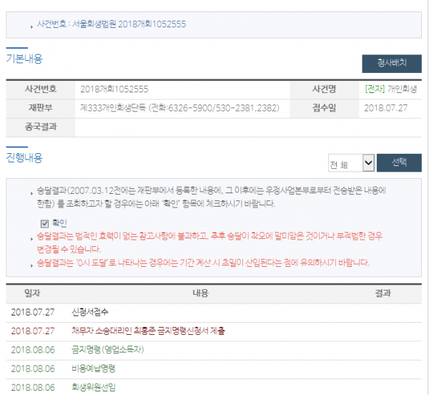The width and height of the screenshot is (429, 395).
Task: Open the 금지명령신청서 제출 entry
Action: coord(148,331)
